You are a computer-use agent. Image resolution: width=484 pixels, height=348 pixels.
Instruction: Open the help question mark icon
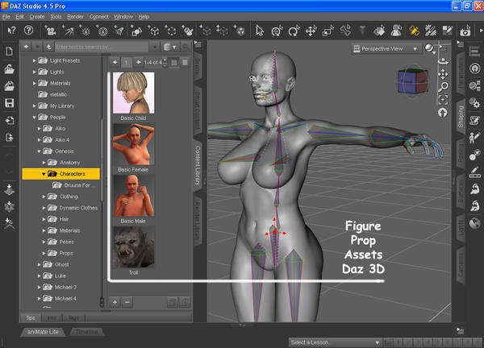(x=28, y=30)
